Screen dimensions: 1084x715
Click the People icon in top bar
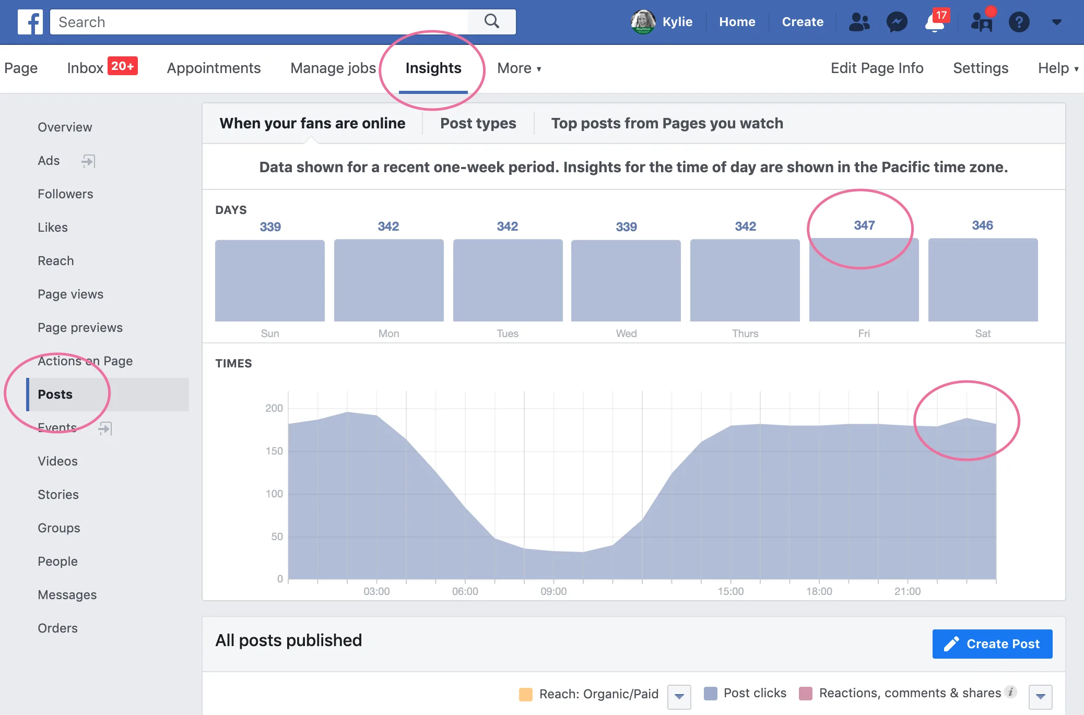pyautogui.click(x=859, y=21)
